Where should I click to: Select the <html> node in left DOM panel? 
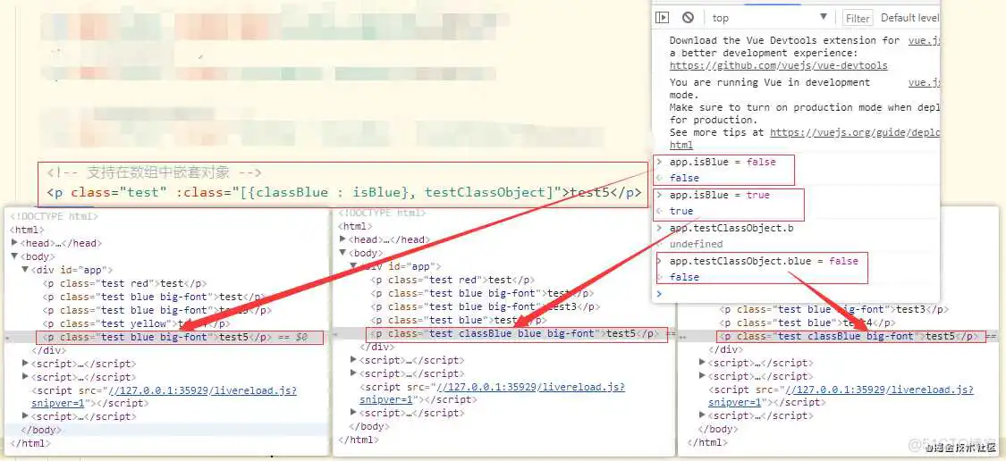coord(27,230)
